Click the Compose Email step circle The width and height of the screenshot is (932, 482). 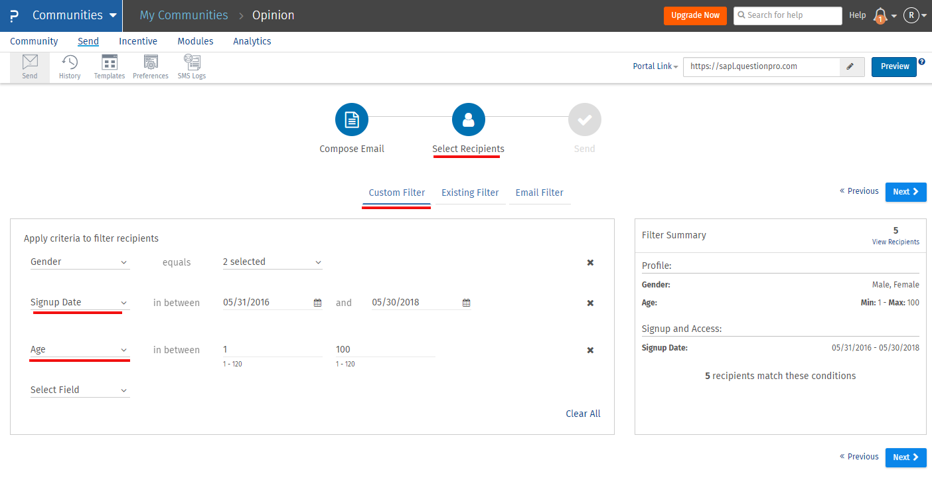[x=352, y=120]
